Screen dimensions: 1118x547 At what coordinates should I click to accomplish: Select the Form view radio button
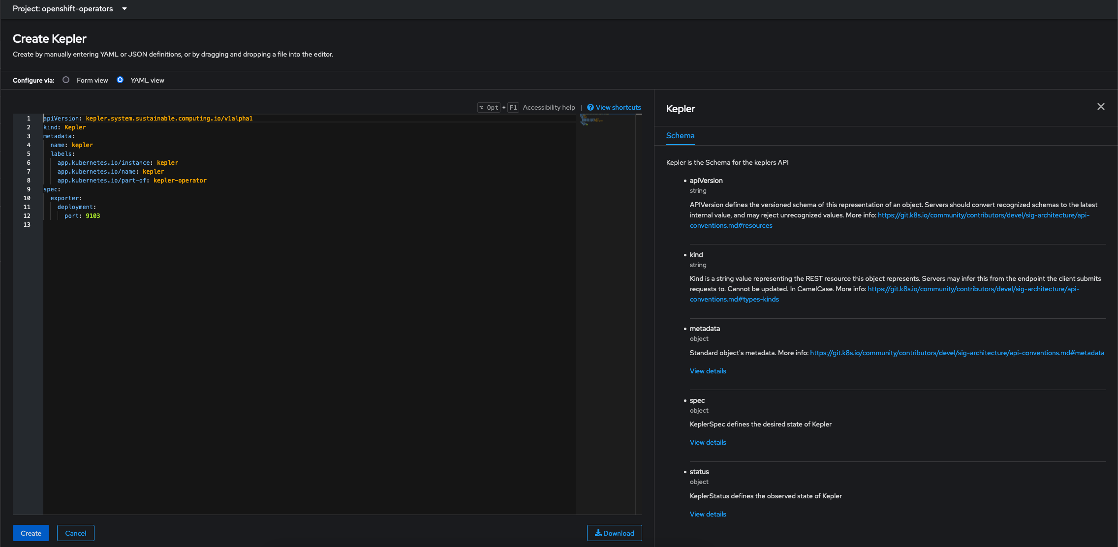point(66,80)
